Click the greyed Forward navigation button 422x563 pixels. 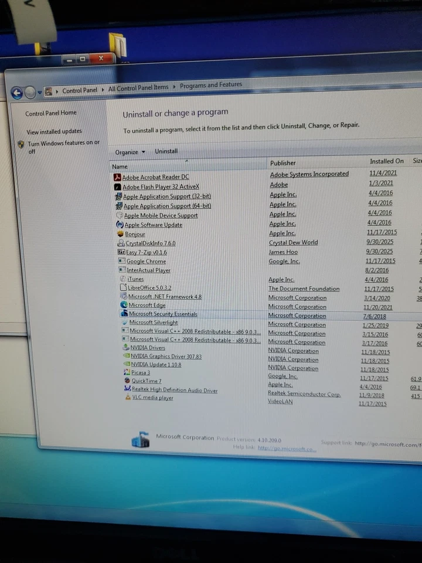coord(30,93)
